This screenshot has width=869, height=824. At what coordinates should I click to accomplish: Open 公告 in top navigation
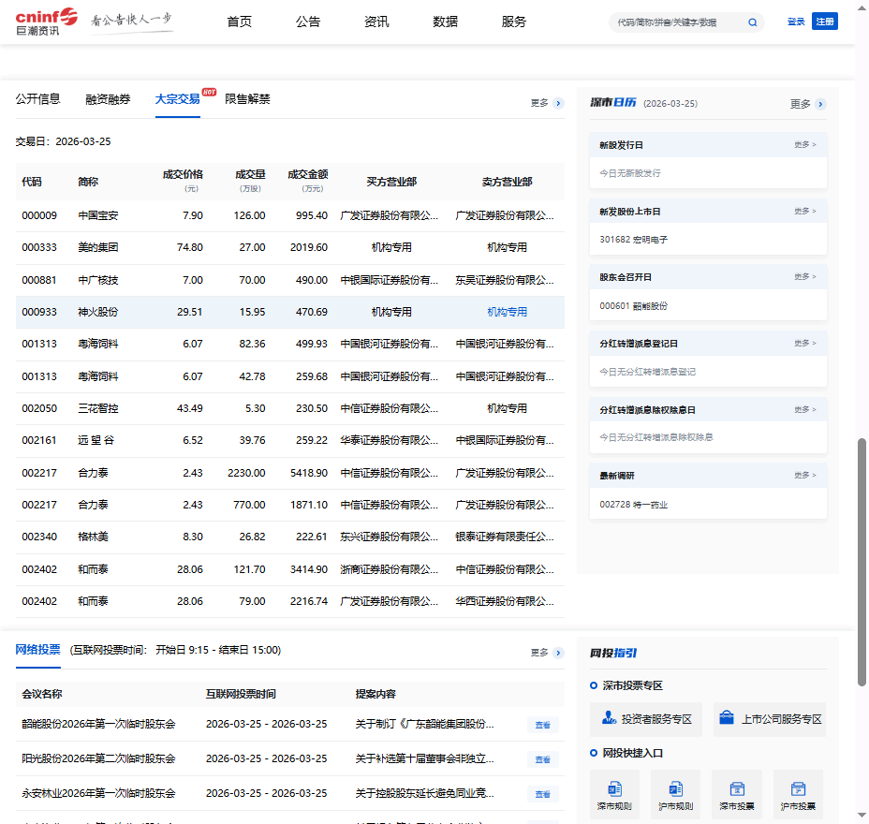pos(308,22)
